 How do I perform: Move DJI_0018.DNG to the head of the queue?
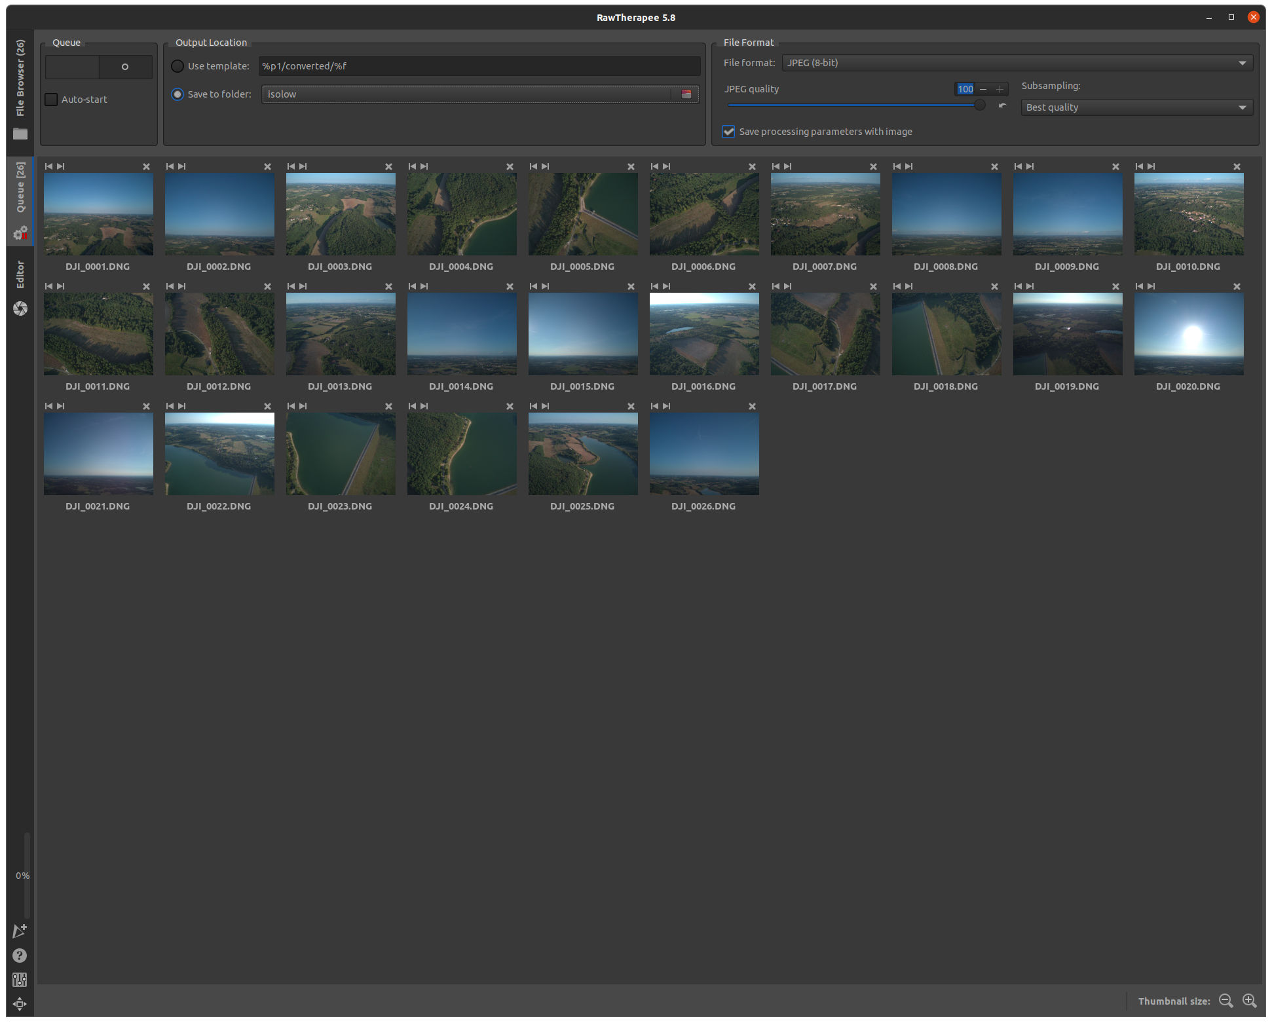tap(897, 286)
